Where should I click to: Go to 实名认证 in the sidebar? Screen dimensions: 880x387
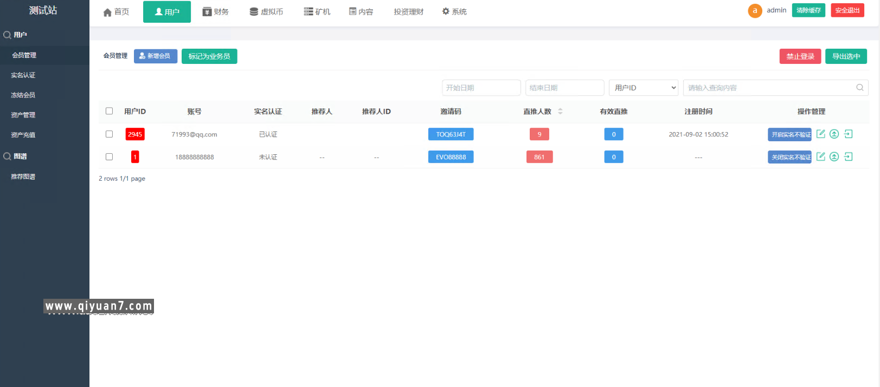coord(23,75)
